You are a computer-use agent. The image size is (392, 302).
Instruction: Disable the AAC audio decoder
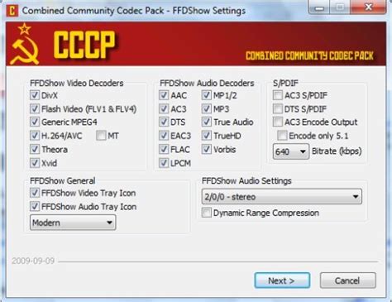pos(164,95)
